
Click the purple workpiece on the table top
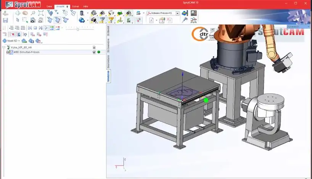coord(182,93)
